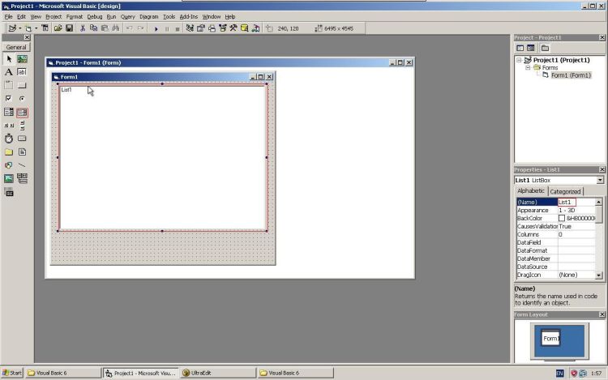
Task: Select the OptionButton control in the toolbox
Action: point(22,98)
